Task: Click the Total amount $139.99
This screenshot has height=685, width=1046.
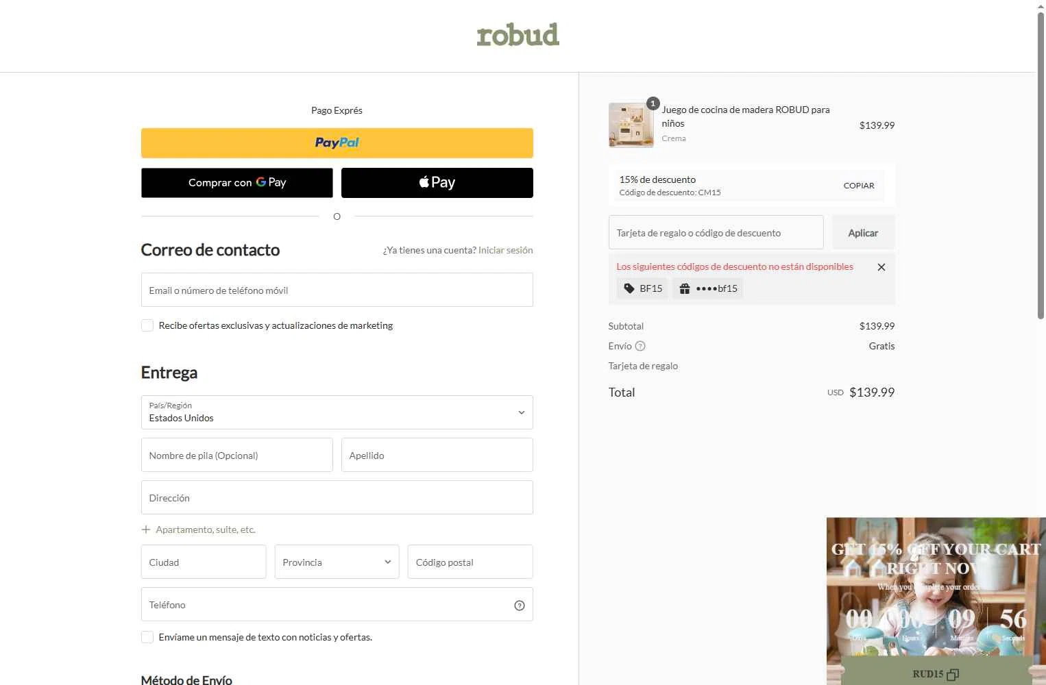Action: point(872,392)
